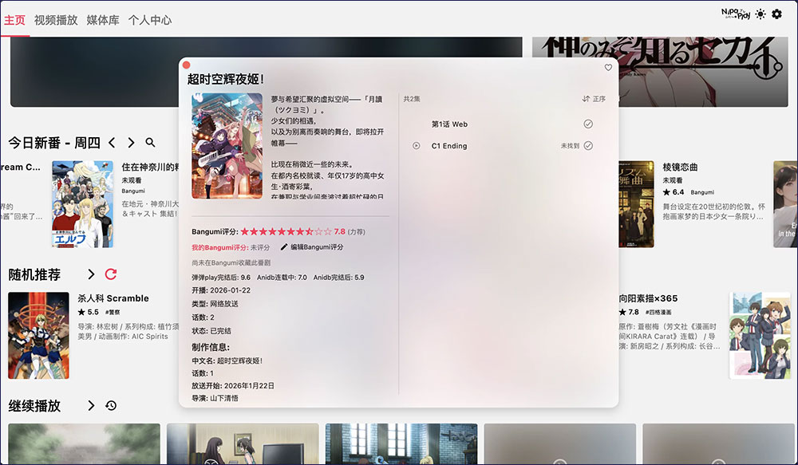Click the 棱镜恋曲 poster thumbnail
798x465 pixels.
(x=636, y=204)
